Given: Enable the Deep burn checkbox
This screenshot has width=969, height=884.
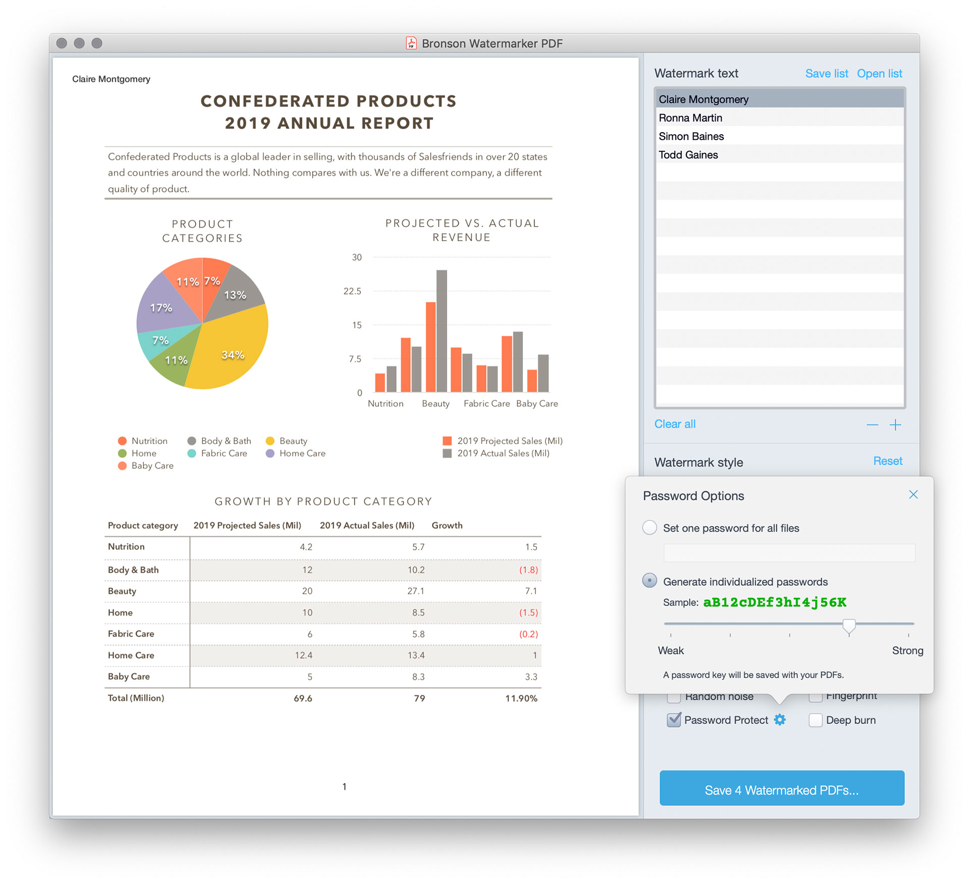Looking at the screenshot, I should pyautogui.click(x=816, y=720).
